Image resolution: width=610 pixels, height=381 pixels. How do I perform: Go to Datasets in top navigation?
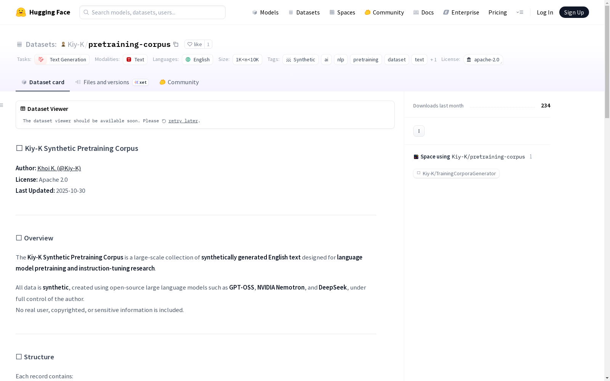[304, 12]
